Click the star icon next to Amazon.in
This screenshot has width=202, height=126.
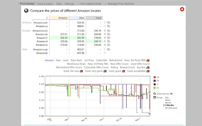(105, 53)
